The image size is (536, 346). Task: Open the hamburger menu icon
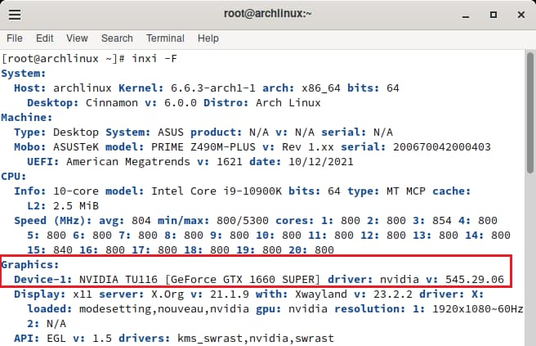[x=15, y=15]
